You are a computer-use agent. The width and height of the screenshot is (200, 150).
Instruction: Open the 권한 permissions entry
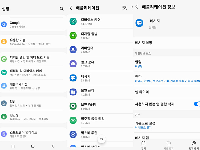pyautogui.click(x=167, y=78)
